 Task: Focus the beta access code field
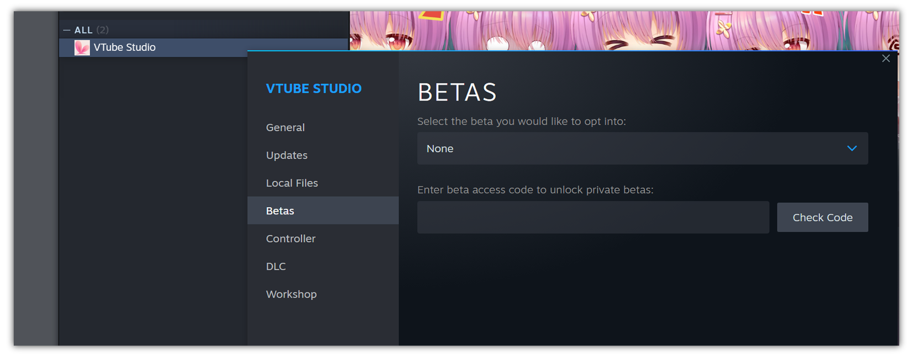tap(593, 217)
